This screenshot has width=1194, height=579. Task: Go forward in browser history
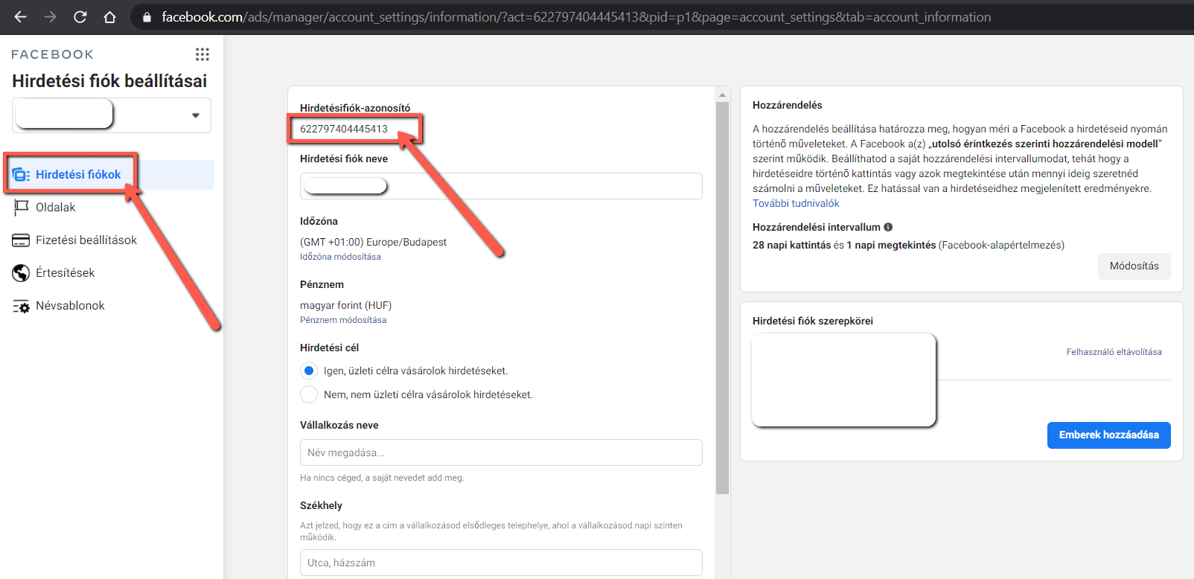(51, 17)
